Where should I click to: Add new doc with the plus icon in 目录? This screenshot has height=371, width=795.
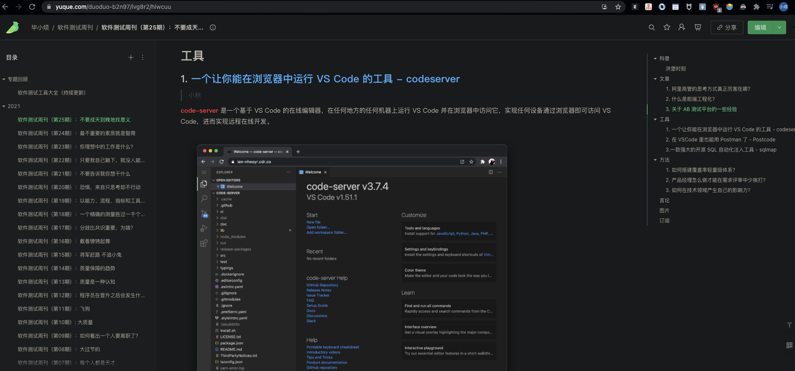pos(131,57)
